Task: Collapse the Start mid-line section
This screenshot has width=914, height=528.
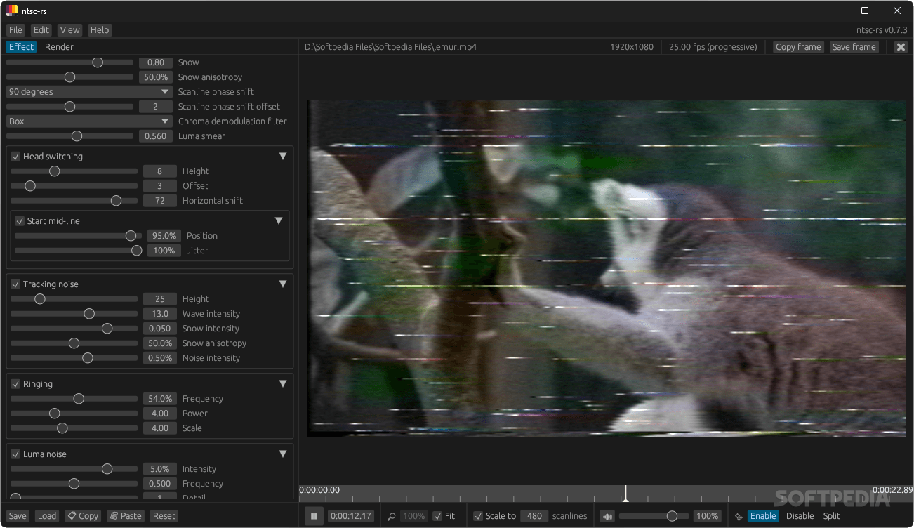Action: (279, 221)
